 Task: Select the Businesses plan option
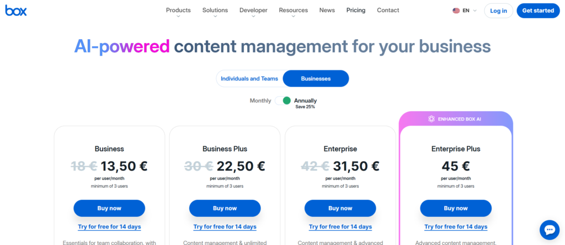[316, 79]
